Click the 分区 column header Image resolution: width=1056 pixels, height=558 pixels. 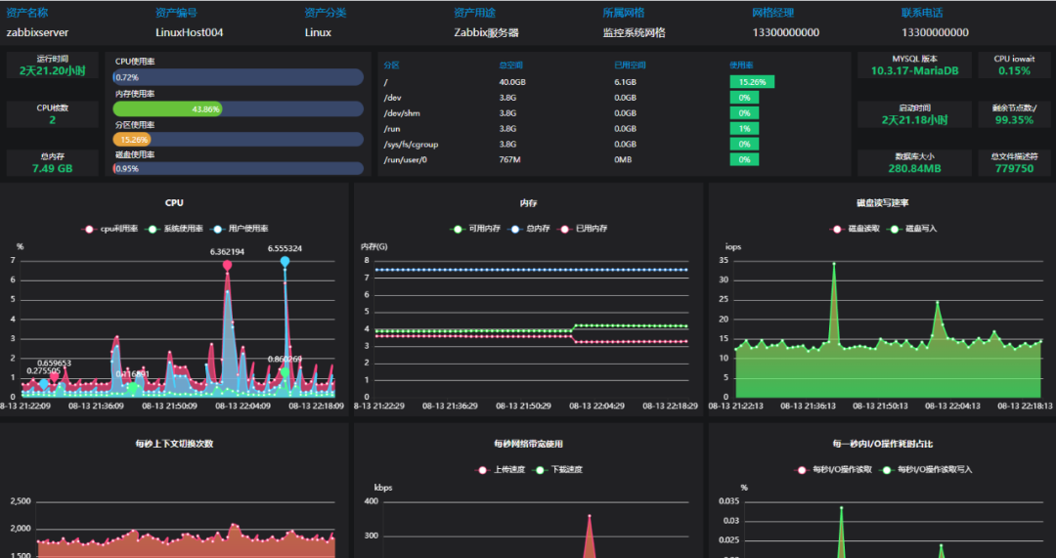[392, 65]
